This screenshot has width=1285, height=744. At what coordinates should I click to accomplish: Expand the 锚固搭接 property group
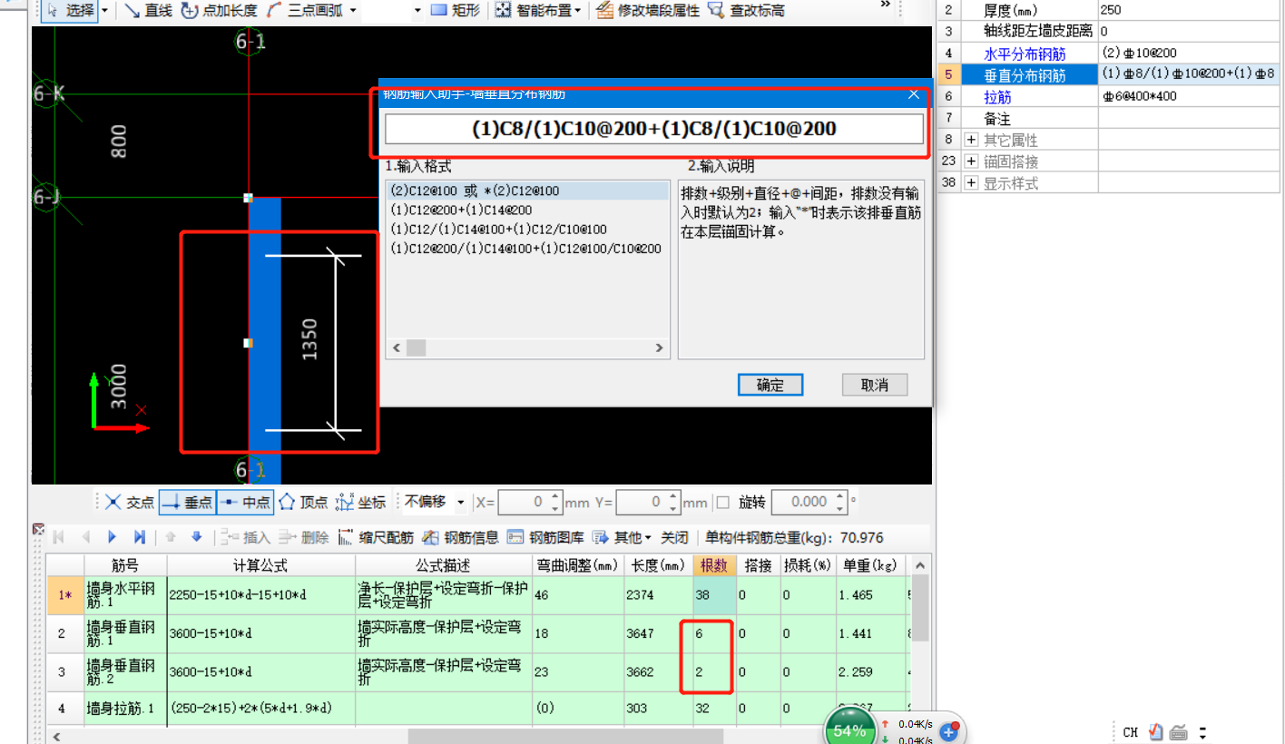[971, 162]
